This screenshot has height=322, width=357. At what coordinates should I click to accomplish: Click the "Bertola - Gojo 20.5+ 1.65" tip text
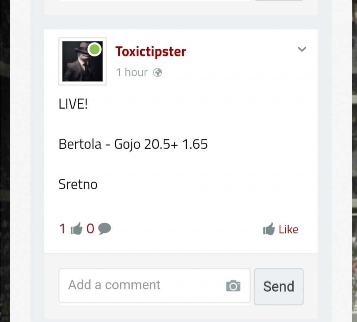point(133,144)
